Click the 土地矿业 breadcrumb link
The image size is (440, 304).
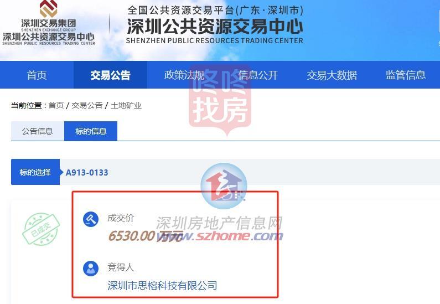pyautogui.click(x=126, y=106)
